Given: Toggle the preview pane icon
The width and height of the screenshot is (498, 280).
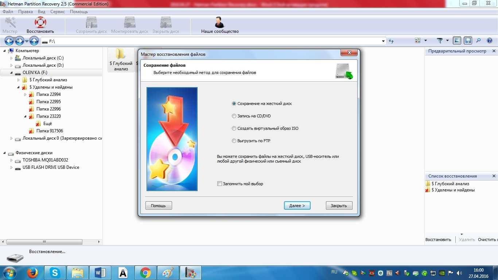Looking at the screenshot, I should point(457,41).
